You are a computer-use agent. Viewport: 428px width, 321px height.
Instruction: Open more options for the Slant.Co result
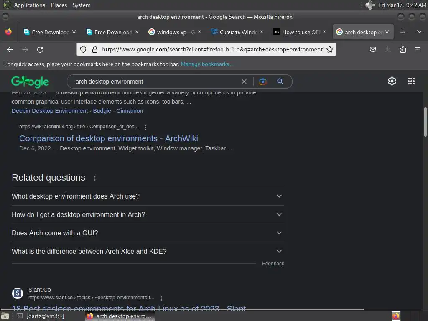(x=161, y=298)
